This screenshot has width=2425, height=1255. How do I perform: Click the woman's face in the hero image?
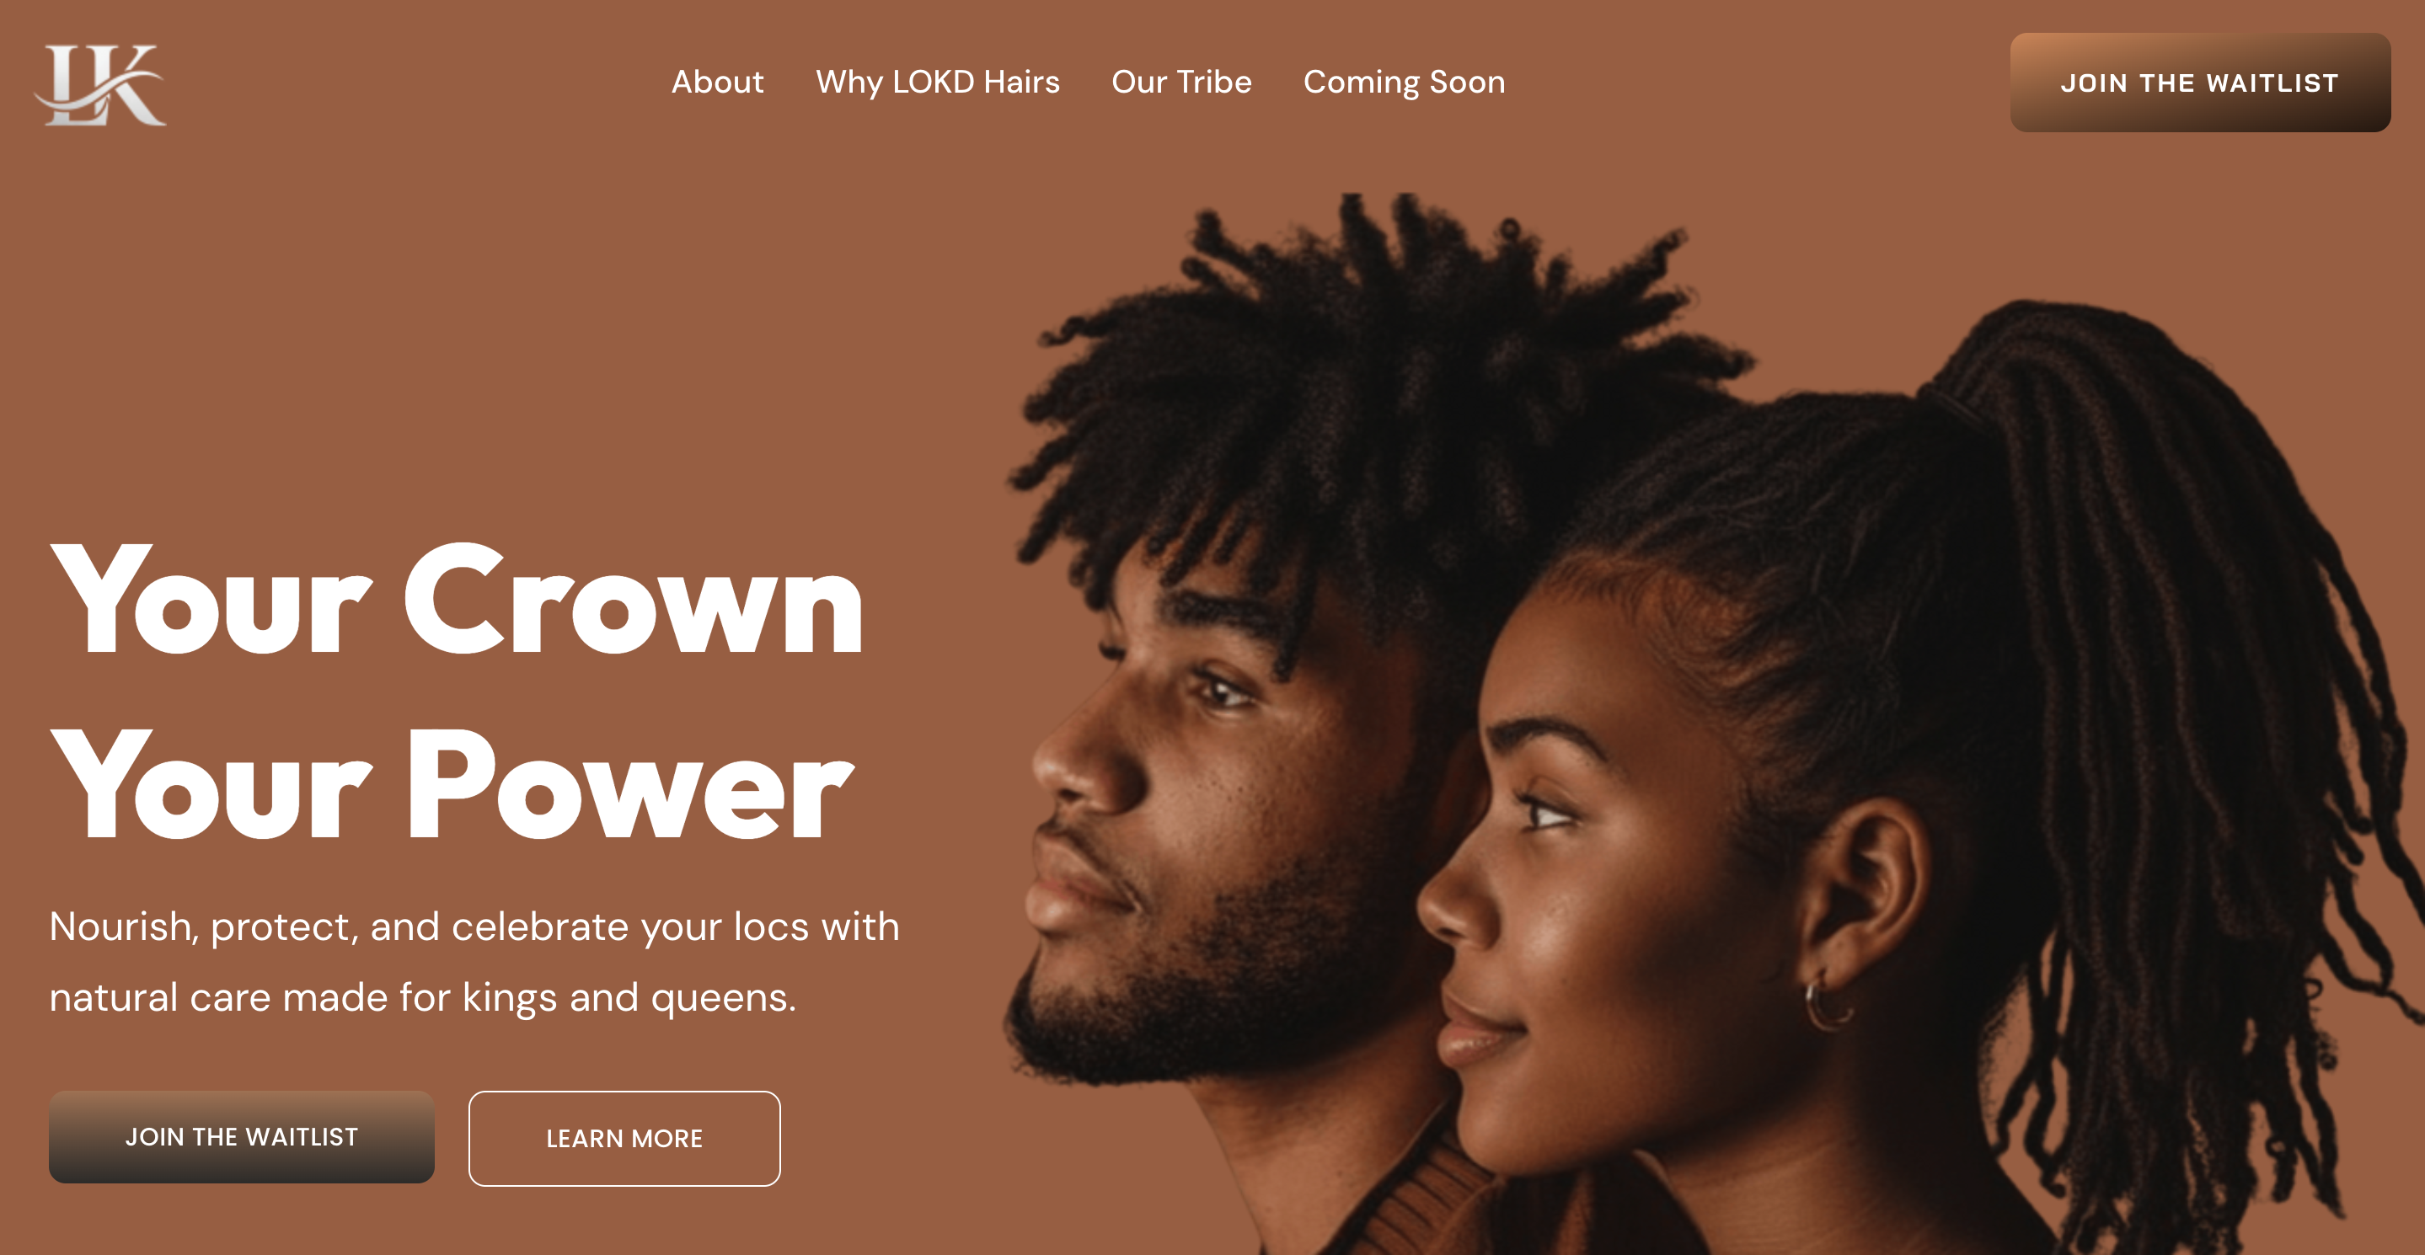(x=1600, y=866)
